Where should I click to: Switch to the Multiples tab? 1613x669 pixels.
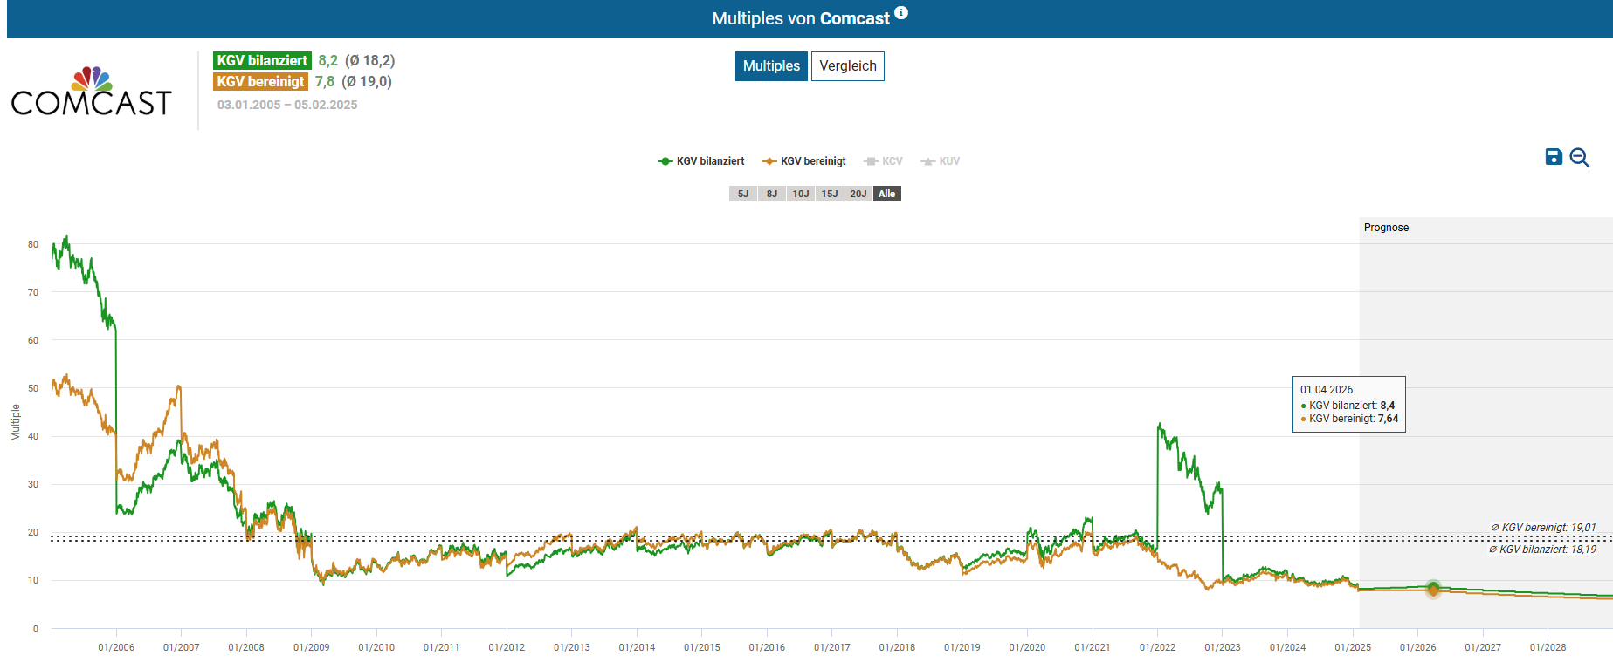pos(771,66)
